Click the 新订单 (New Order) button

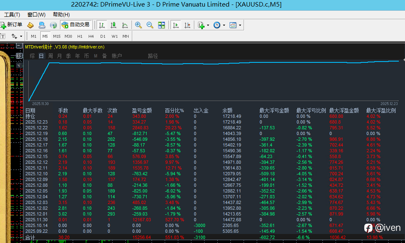click(x=12, y=25)
